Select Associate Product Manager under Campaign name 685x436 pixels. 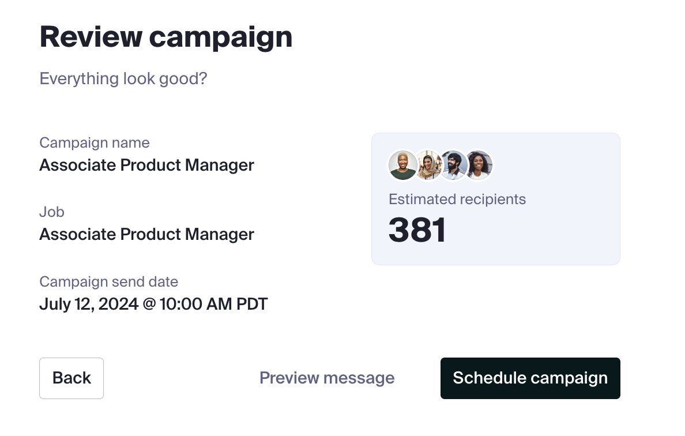(x=146, y=166)
